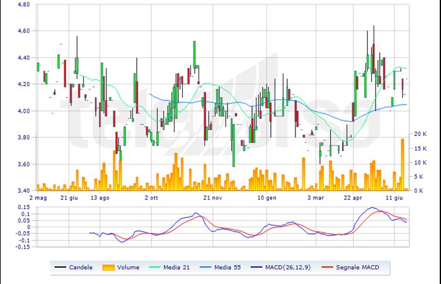Click the 22 apr date label

click(353, 198)
